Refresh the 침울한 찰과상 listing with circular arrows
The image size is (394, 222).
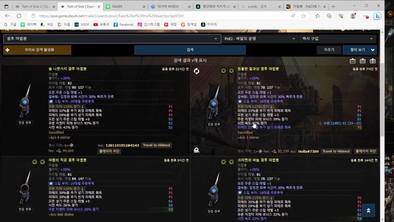[196, 71]
